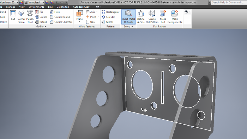The height and width of the screenshot is (139, 247).
Task: Click the Search Help & Commands field
Action: pos(229,2)
